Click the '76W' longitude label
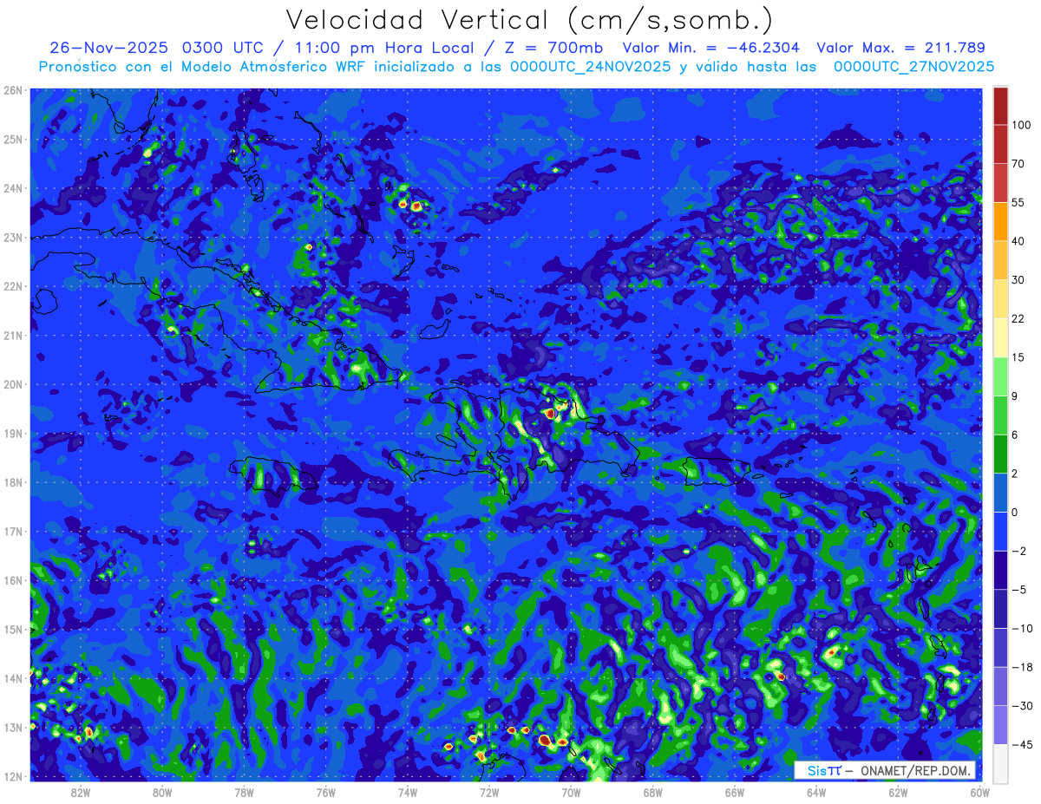Screen dimensions: 1041x804 click(x=325, y=792)
